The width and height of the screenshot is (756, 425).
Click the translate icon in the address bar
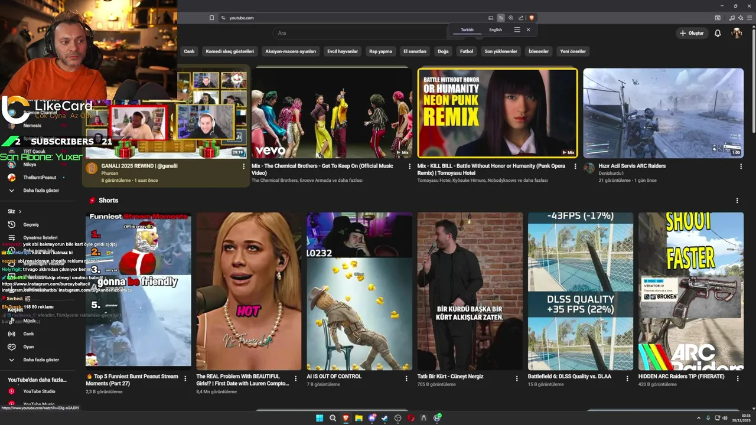coord(501,18)
